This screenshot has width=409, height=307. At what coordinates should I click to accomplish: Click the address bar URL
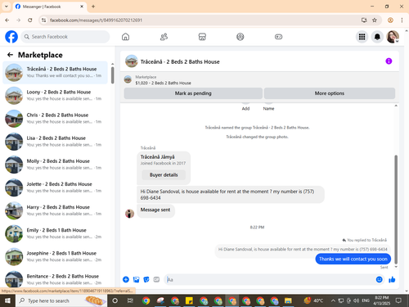pos(96,20)
